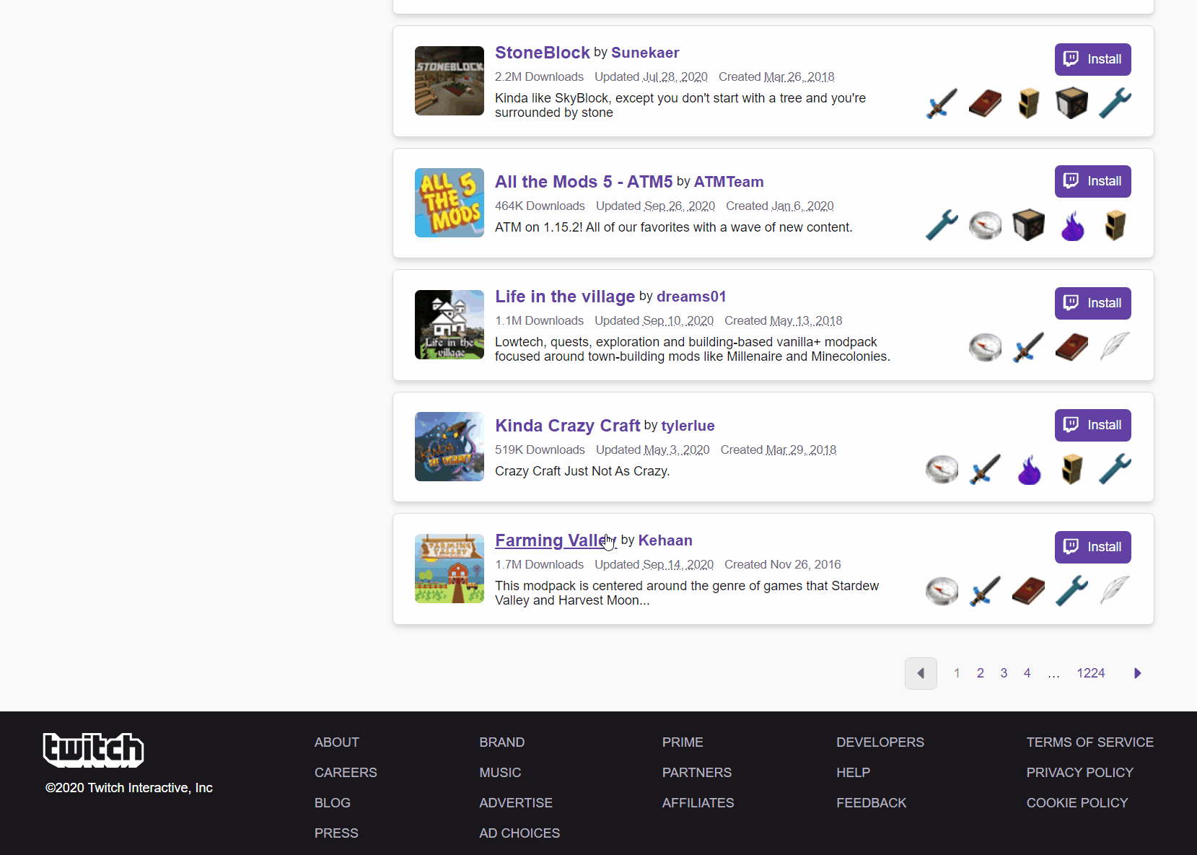The height and width of the screenshot is (855, 1197).
Task: Open Life in the village thumbnail
Action: click(450, 325)
